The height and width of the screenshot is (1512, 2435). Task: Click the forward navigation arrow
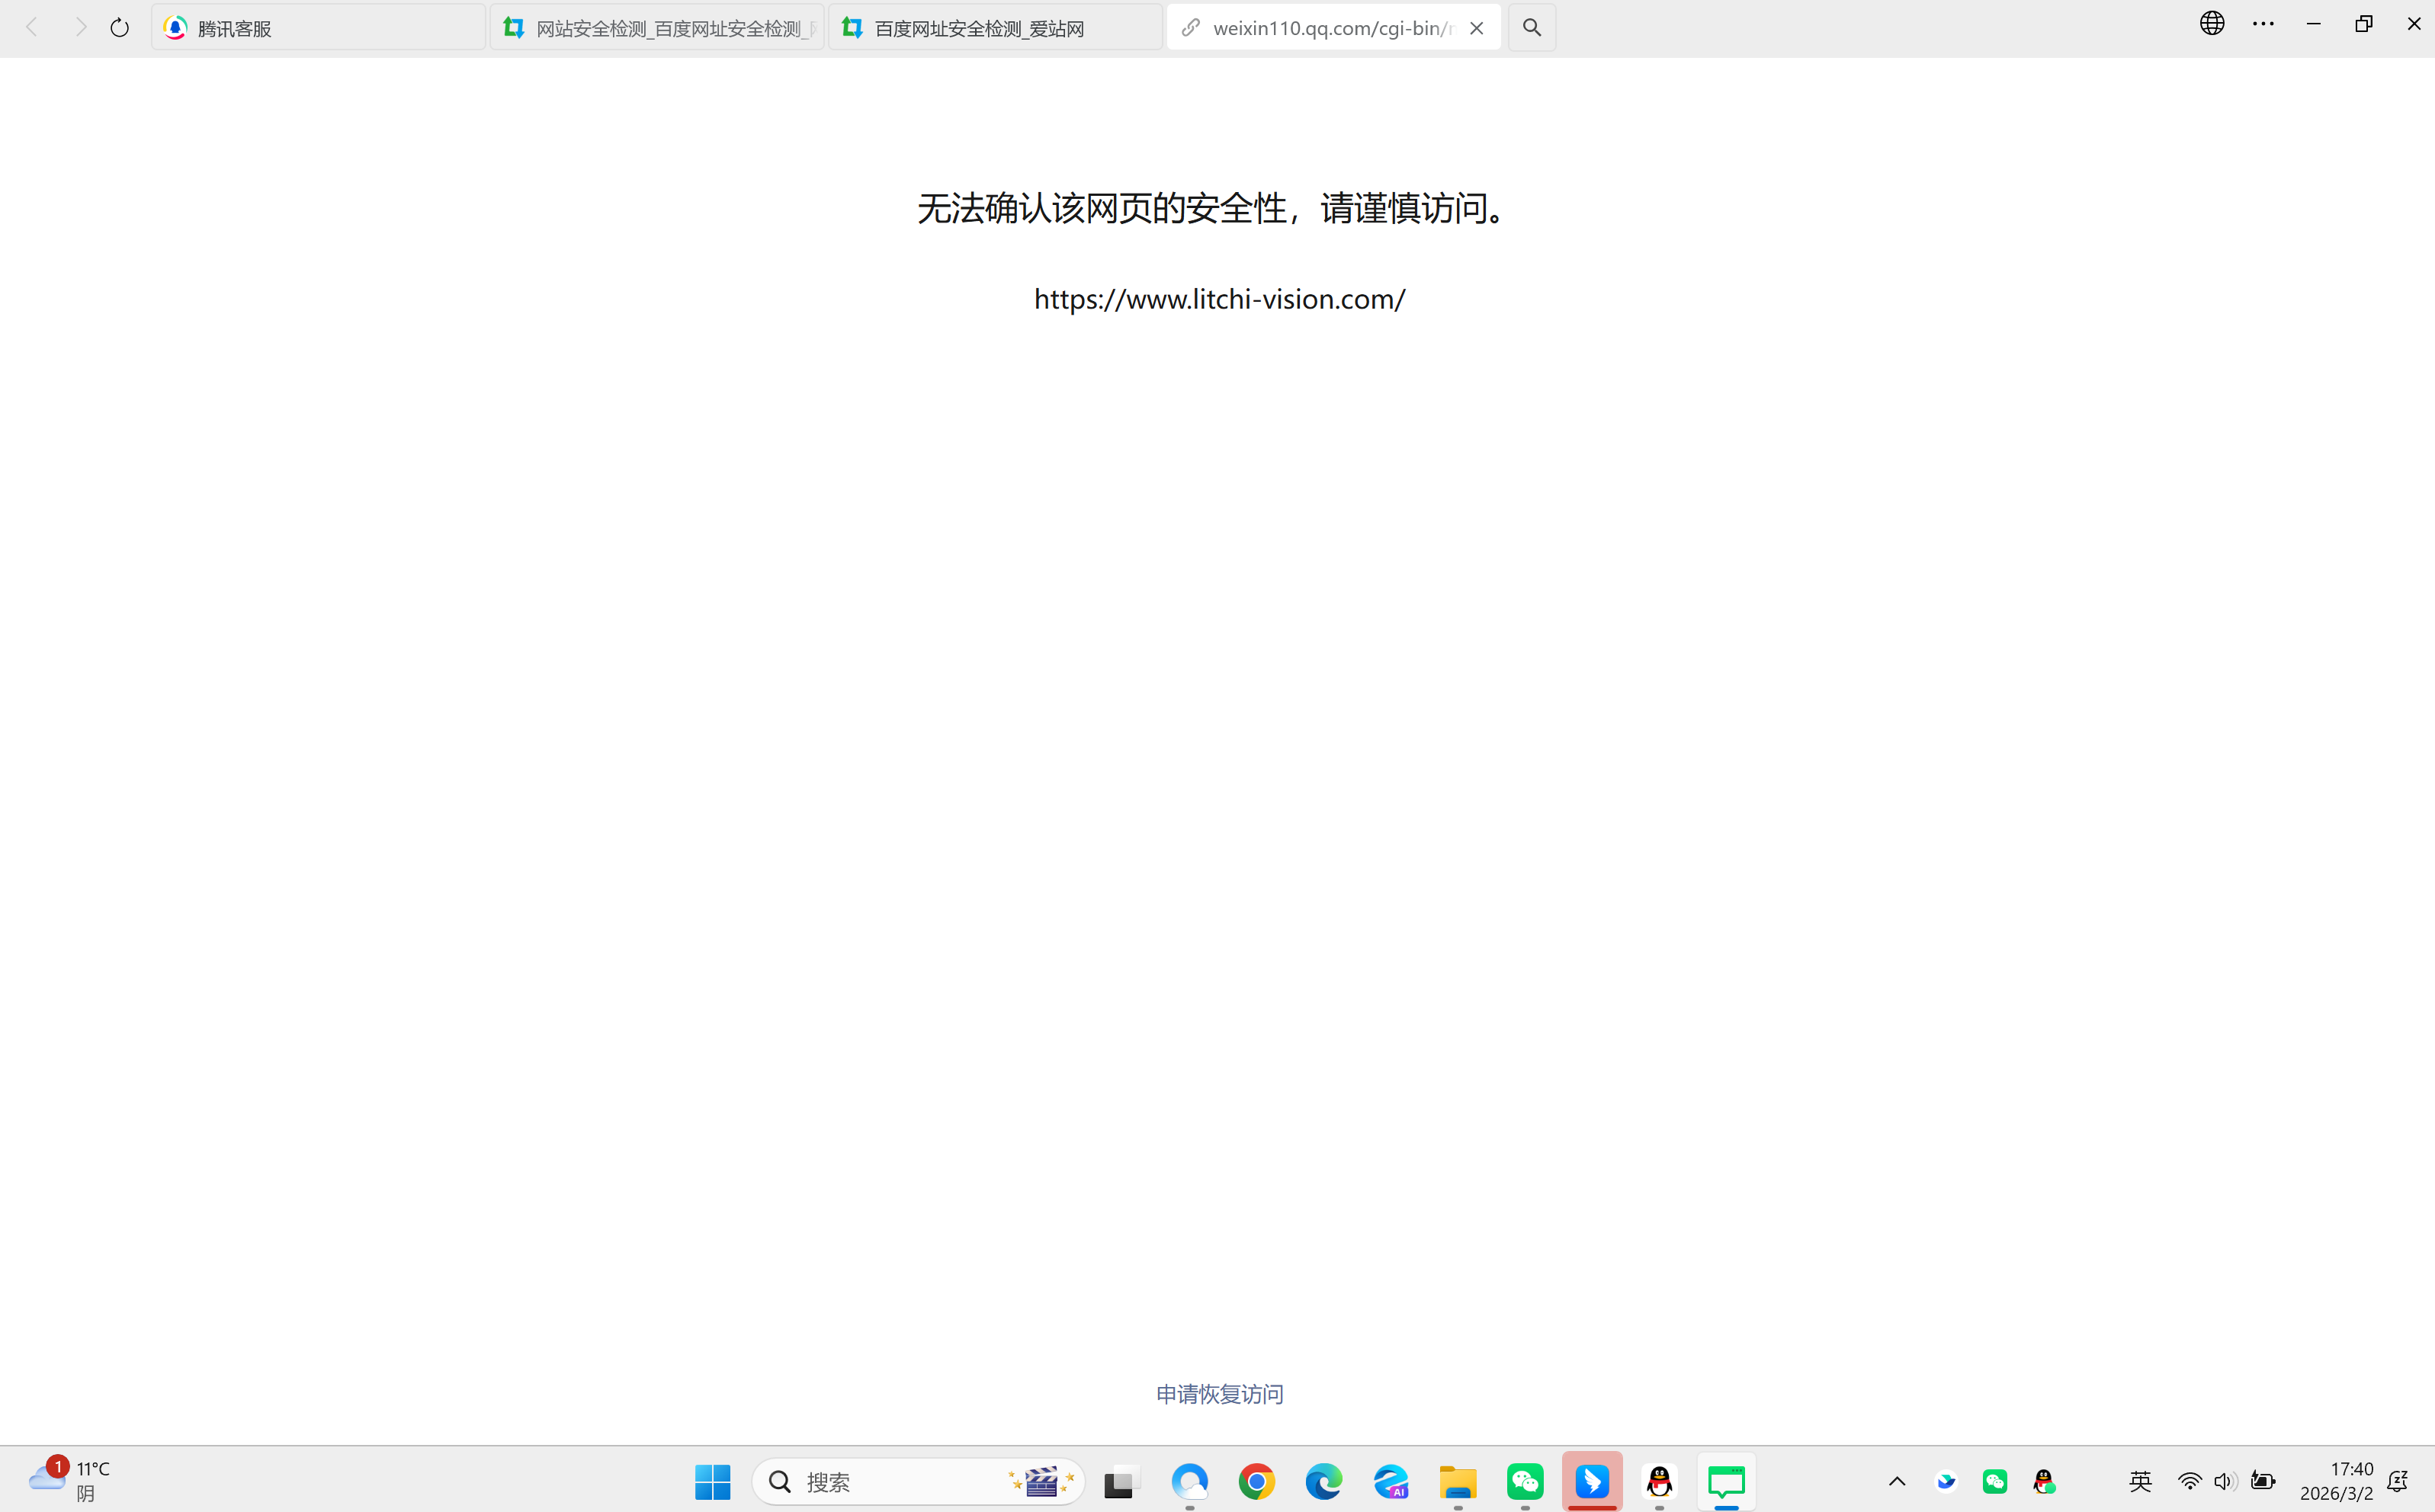point(80,28)
